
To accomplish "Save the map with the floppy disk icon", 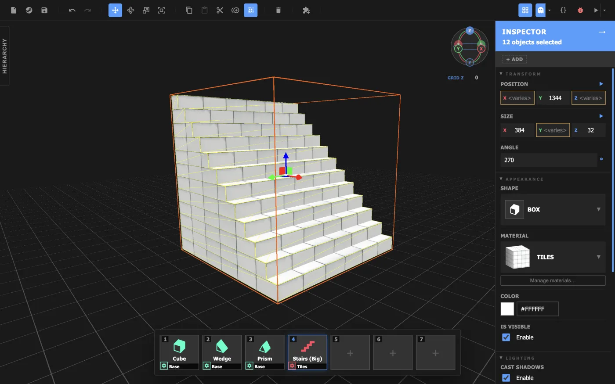I will click(44, 10).
